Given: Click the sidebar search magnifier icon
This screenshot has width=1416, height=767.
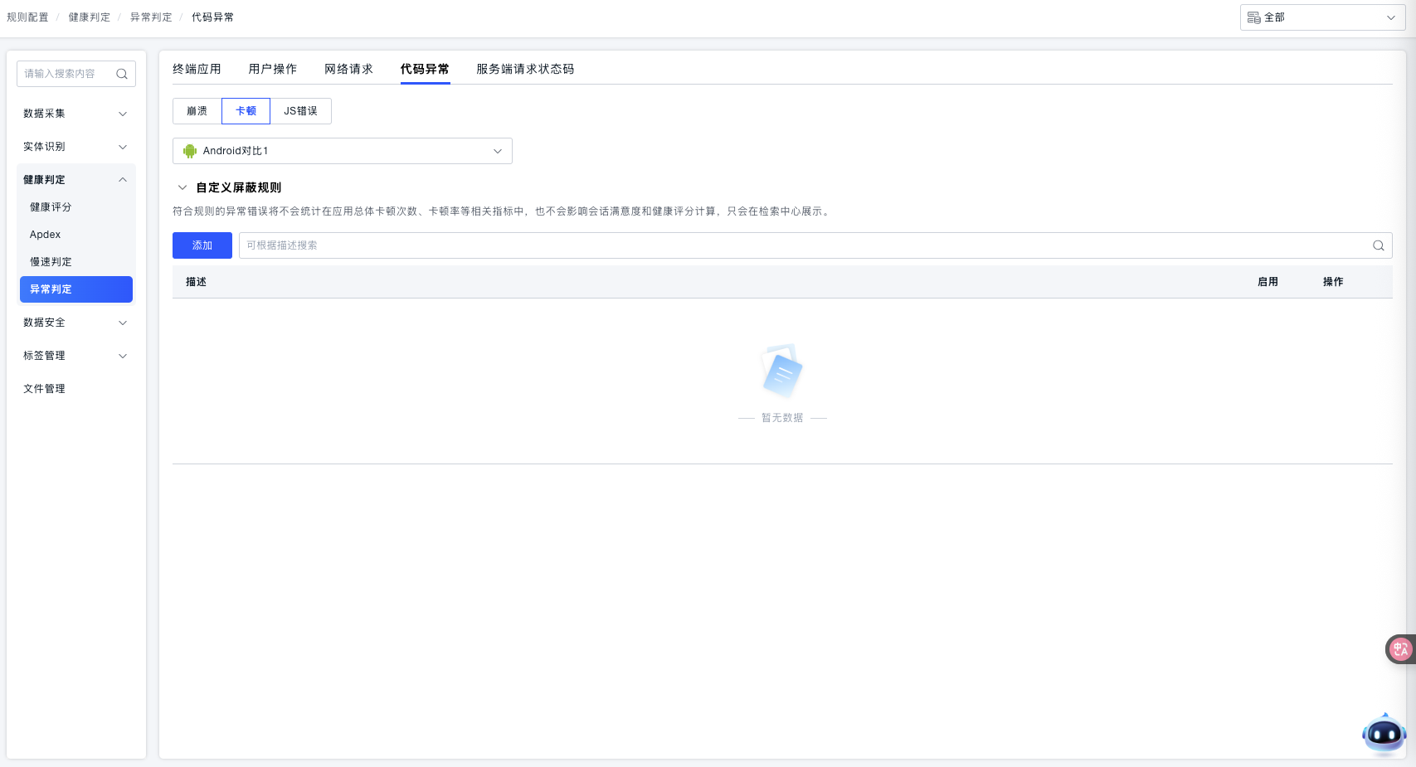Looking at the screenshot, I should pos(122,74).
